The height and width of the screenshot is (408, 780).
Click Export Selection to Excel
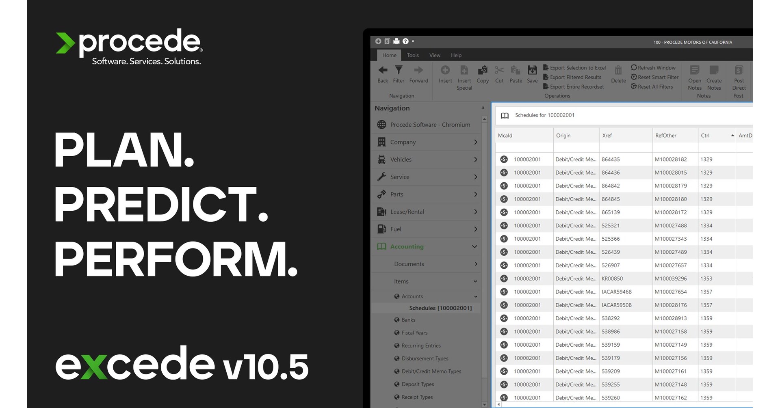point(575,67)
